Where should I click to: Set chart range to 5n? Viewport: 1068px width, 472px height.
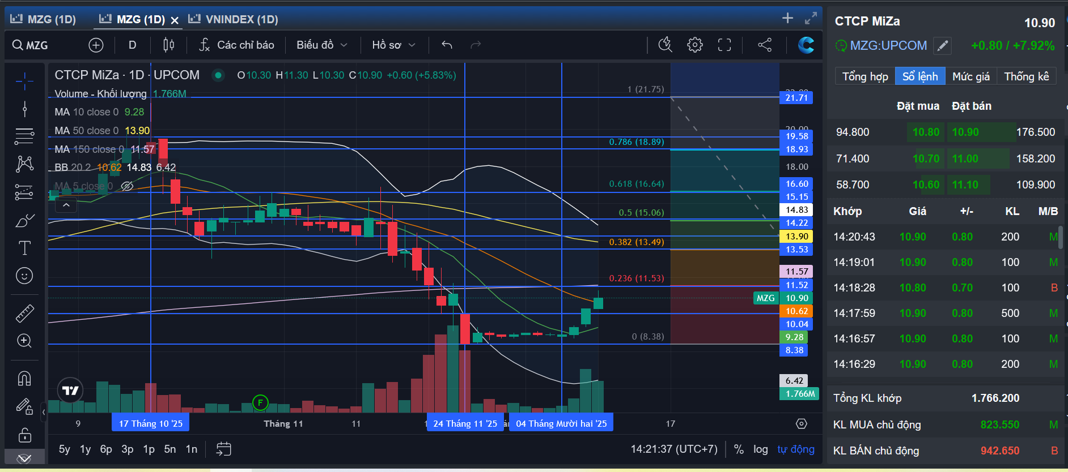click(170, 449)
